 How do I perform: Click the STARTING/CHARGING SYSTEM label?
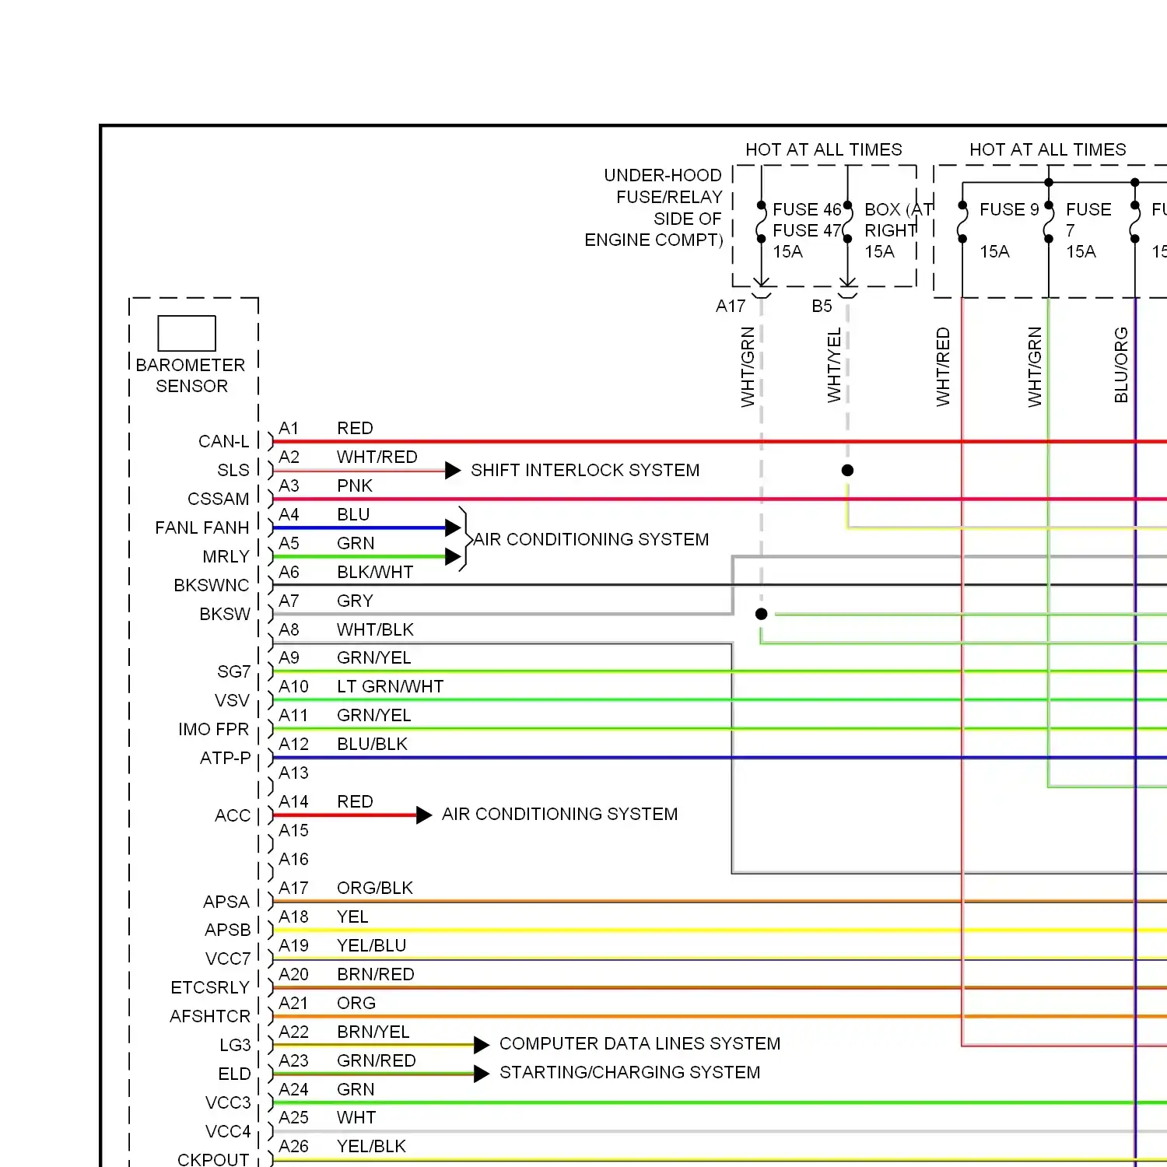(x=629, y=1072)
